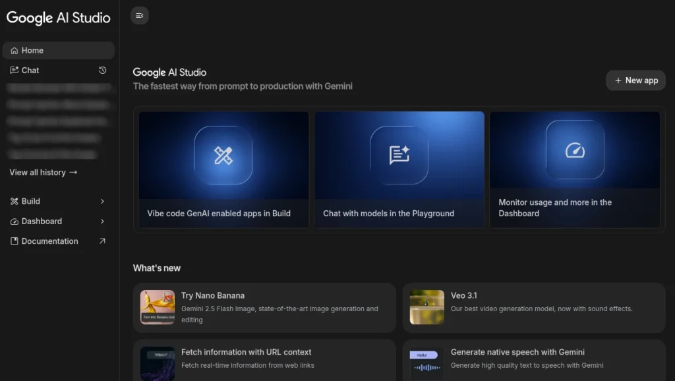
Task: Click the New app button
Action: pos(635,80)
